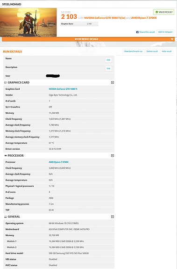
Task: Open Share this result link
Action: (147, 32)
